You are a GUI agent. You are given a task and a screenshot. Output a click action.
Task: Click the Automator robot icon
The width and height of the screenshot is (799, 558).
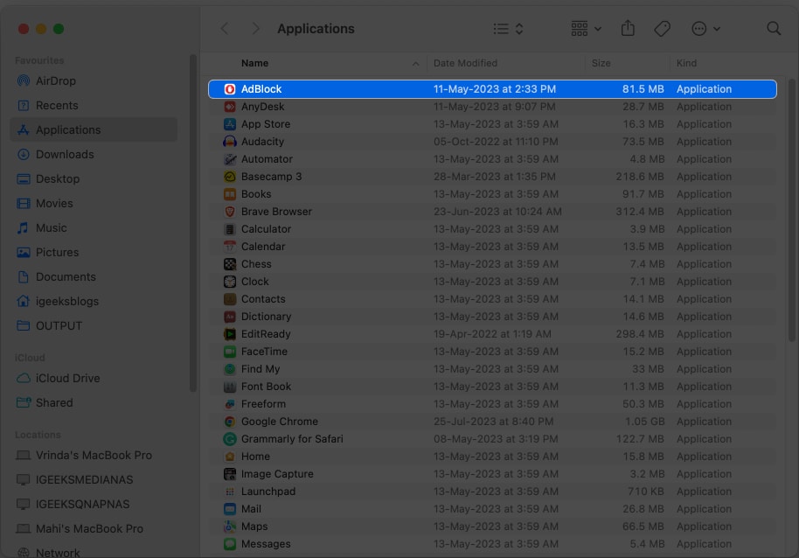point(230,159)
